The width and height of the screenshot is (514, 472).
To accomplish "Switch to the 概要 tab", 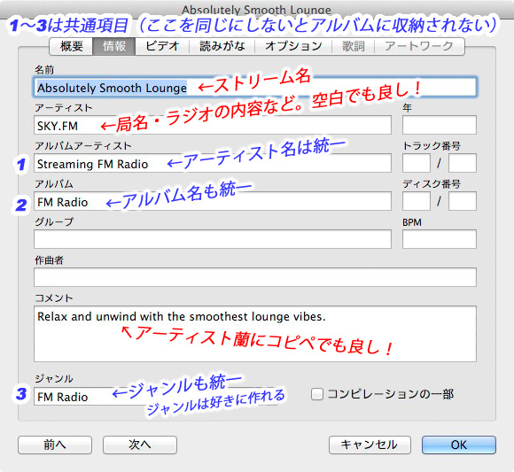I will pos(71,46).
